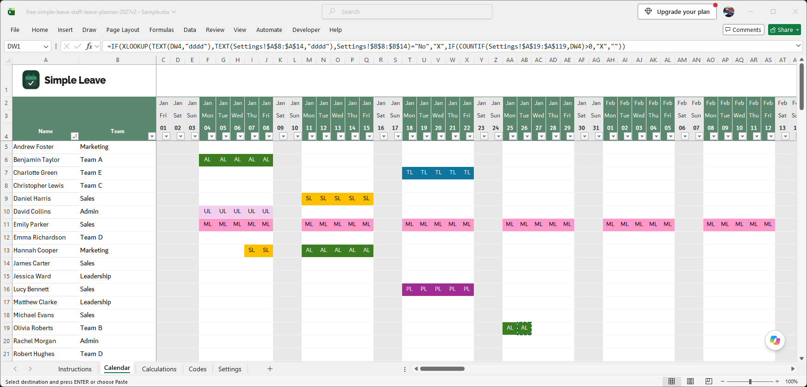The image size is (807, 387).
Task: Switch to the Instructions sheet tab
Action: 75,369
